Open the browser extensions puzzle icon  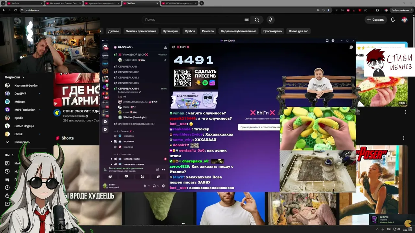pyautogui.click(x=377, y=10)
